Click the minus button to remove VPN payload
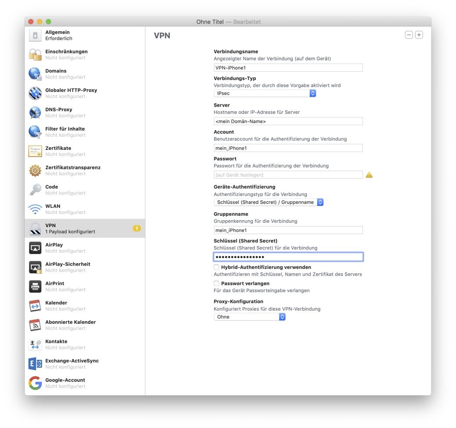456x428 pixels. (408, 35)
